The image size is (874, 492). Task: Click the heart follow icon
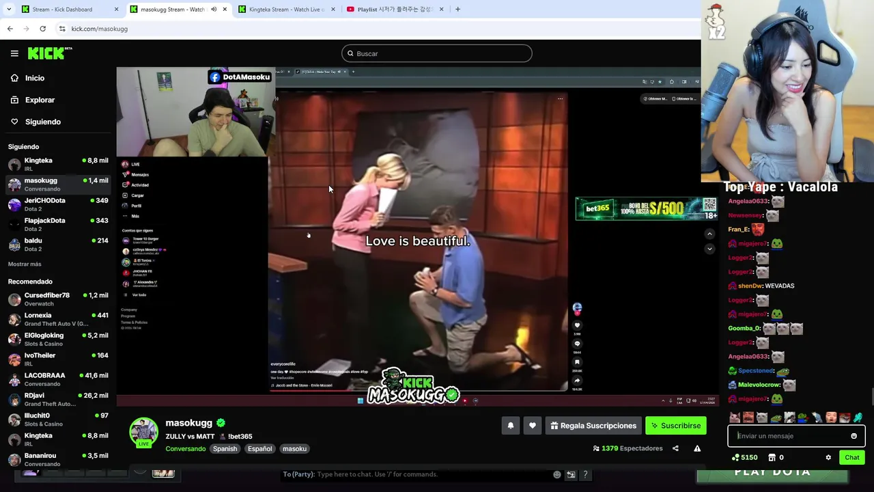coord(533,426)
